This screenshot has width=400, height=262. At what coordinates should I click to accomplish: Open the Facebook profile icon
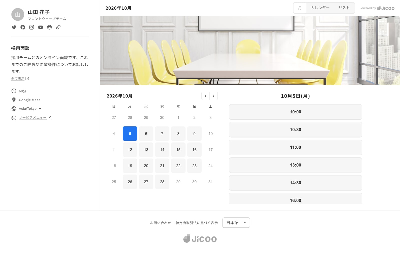[23, 27]
